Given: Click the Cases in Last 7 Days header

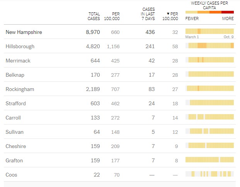Looking at the screenshot, I should point(148,14).
